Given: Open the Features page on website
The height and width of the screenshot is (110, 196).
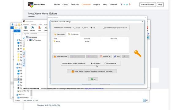Looking at the screenshot, I should [75, 5].
